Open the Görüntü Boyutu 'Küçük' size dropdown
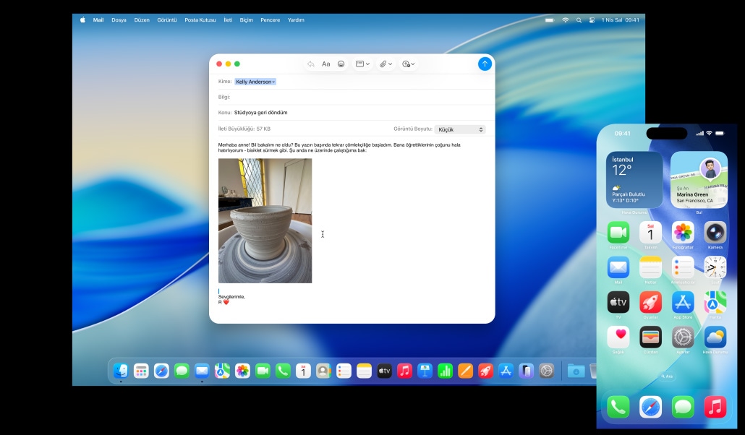 pyautogui.click(x=460, y=129)
